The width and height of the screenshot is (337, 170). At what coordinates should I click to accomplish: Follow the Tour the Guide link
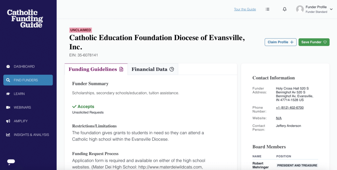(x=245, y=9)
